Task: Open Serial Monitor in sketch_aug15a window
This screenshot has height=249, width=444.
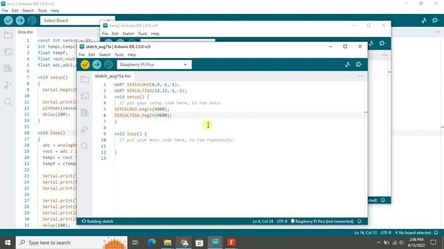Action: click(x=359, y=64)
